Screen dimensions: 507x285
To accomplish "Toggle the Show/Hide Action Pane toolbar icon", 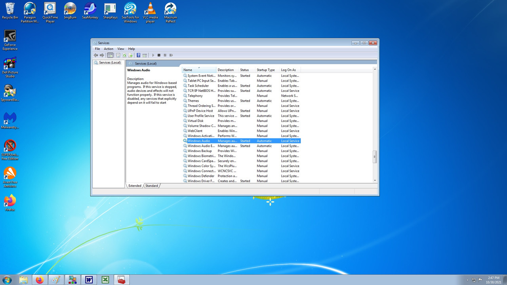I will pyautogui.click(x=145, y=55).
